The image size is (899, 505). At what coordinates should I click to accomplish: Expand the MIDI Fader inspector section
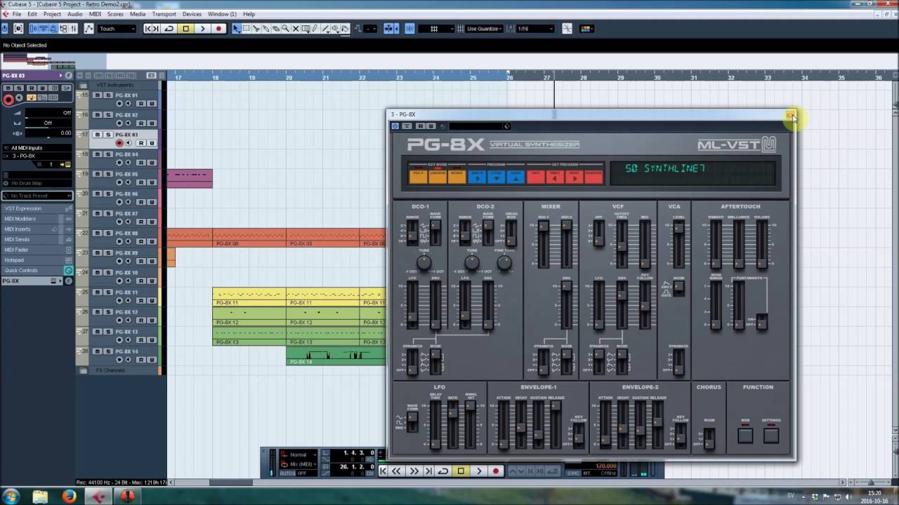tap(37, 250)
